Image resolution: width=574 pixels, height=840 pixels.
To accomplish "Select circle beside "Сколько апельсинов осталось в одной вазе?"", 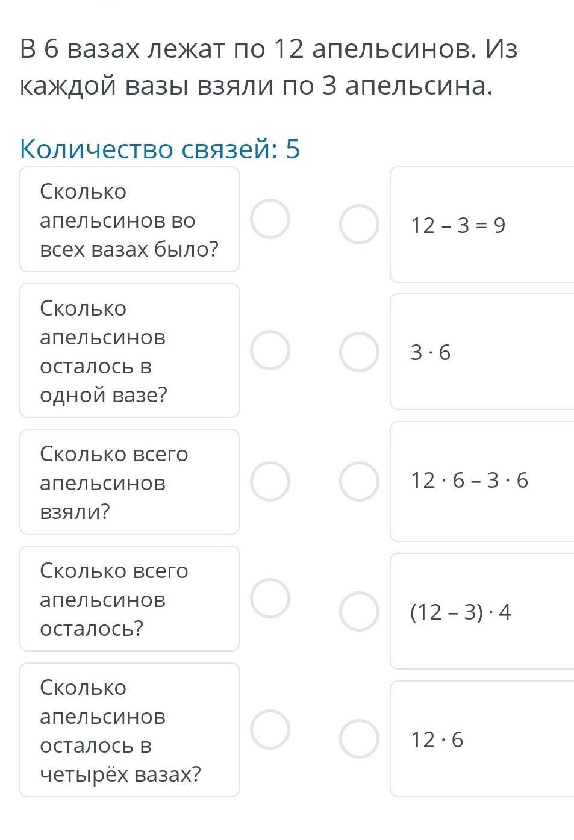I will pos(270,350).
